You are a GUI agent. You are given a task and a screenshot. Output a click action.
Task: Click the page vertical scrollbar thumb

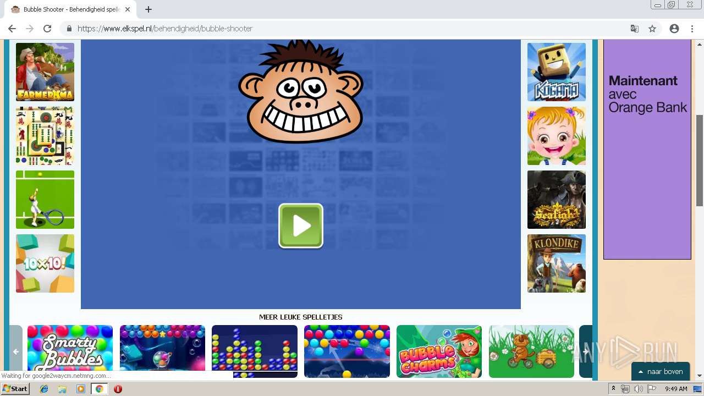700,161
